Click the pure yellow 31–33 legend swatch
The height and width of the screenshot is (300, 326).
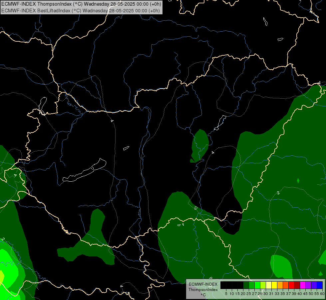click(x=274, y=285)
